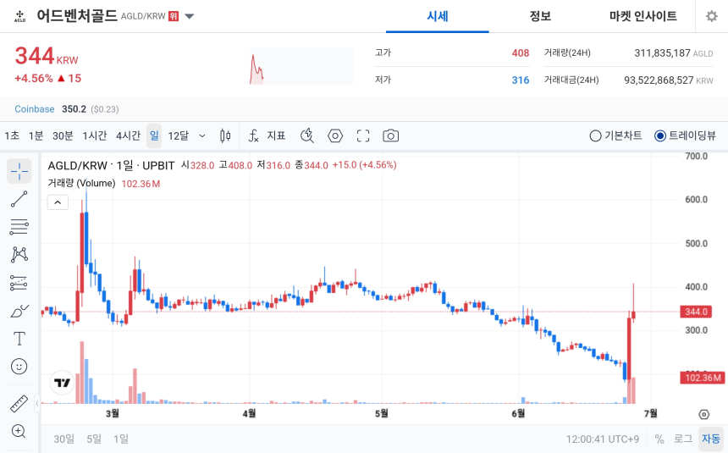Image resolution: width=728 pixels, height=453 pixels.
Task: Open the emoji icons tool
Action: click(19, 367)
